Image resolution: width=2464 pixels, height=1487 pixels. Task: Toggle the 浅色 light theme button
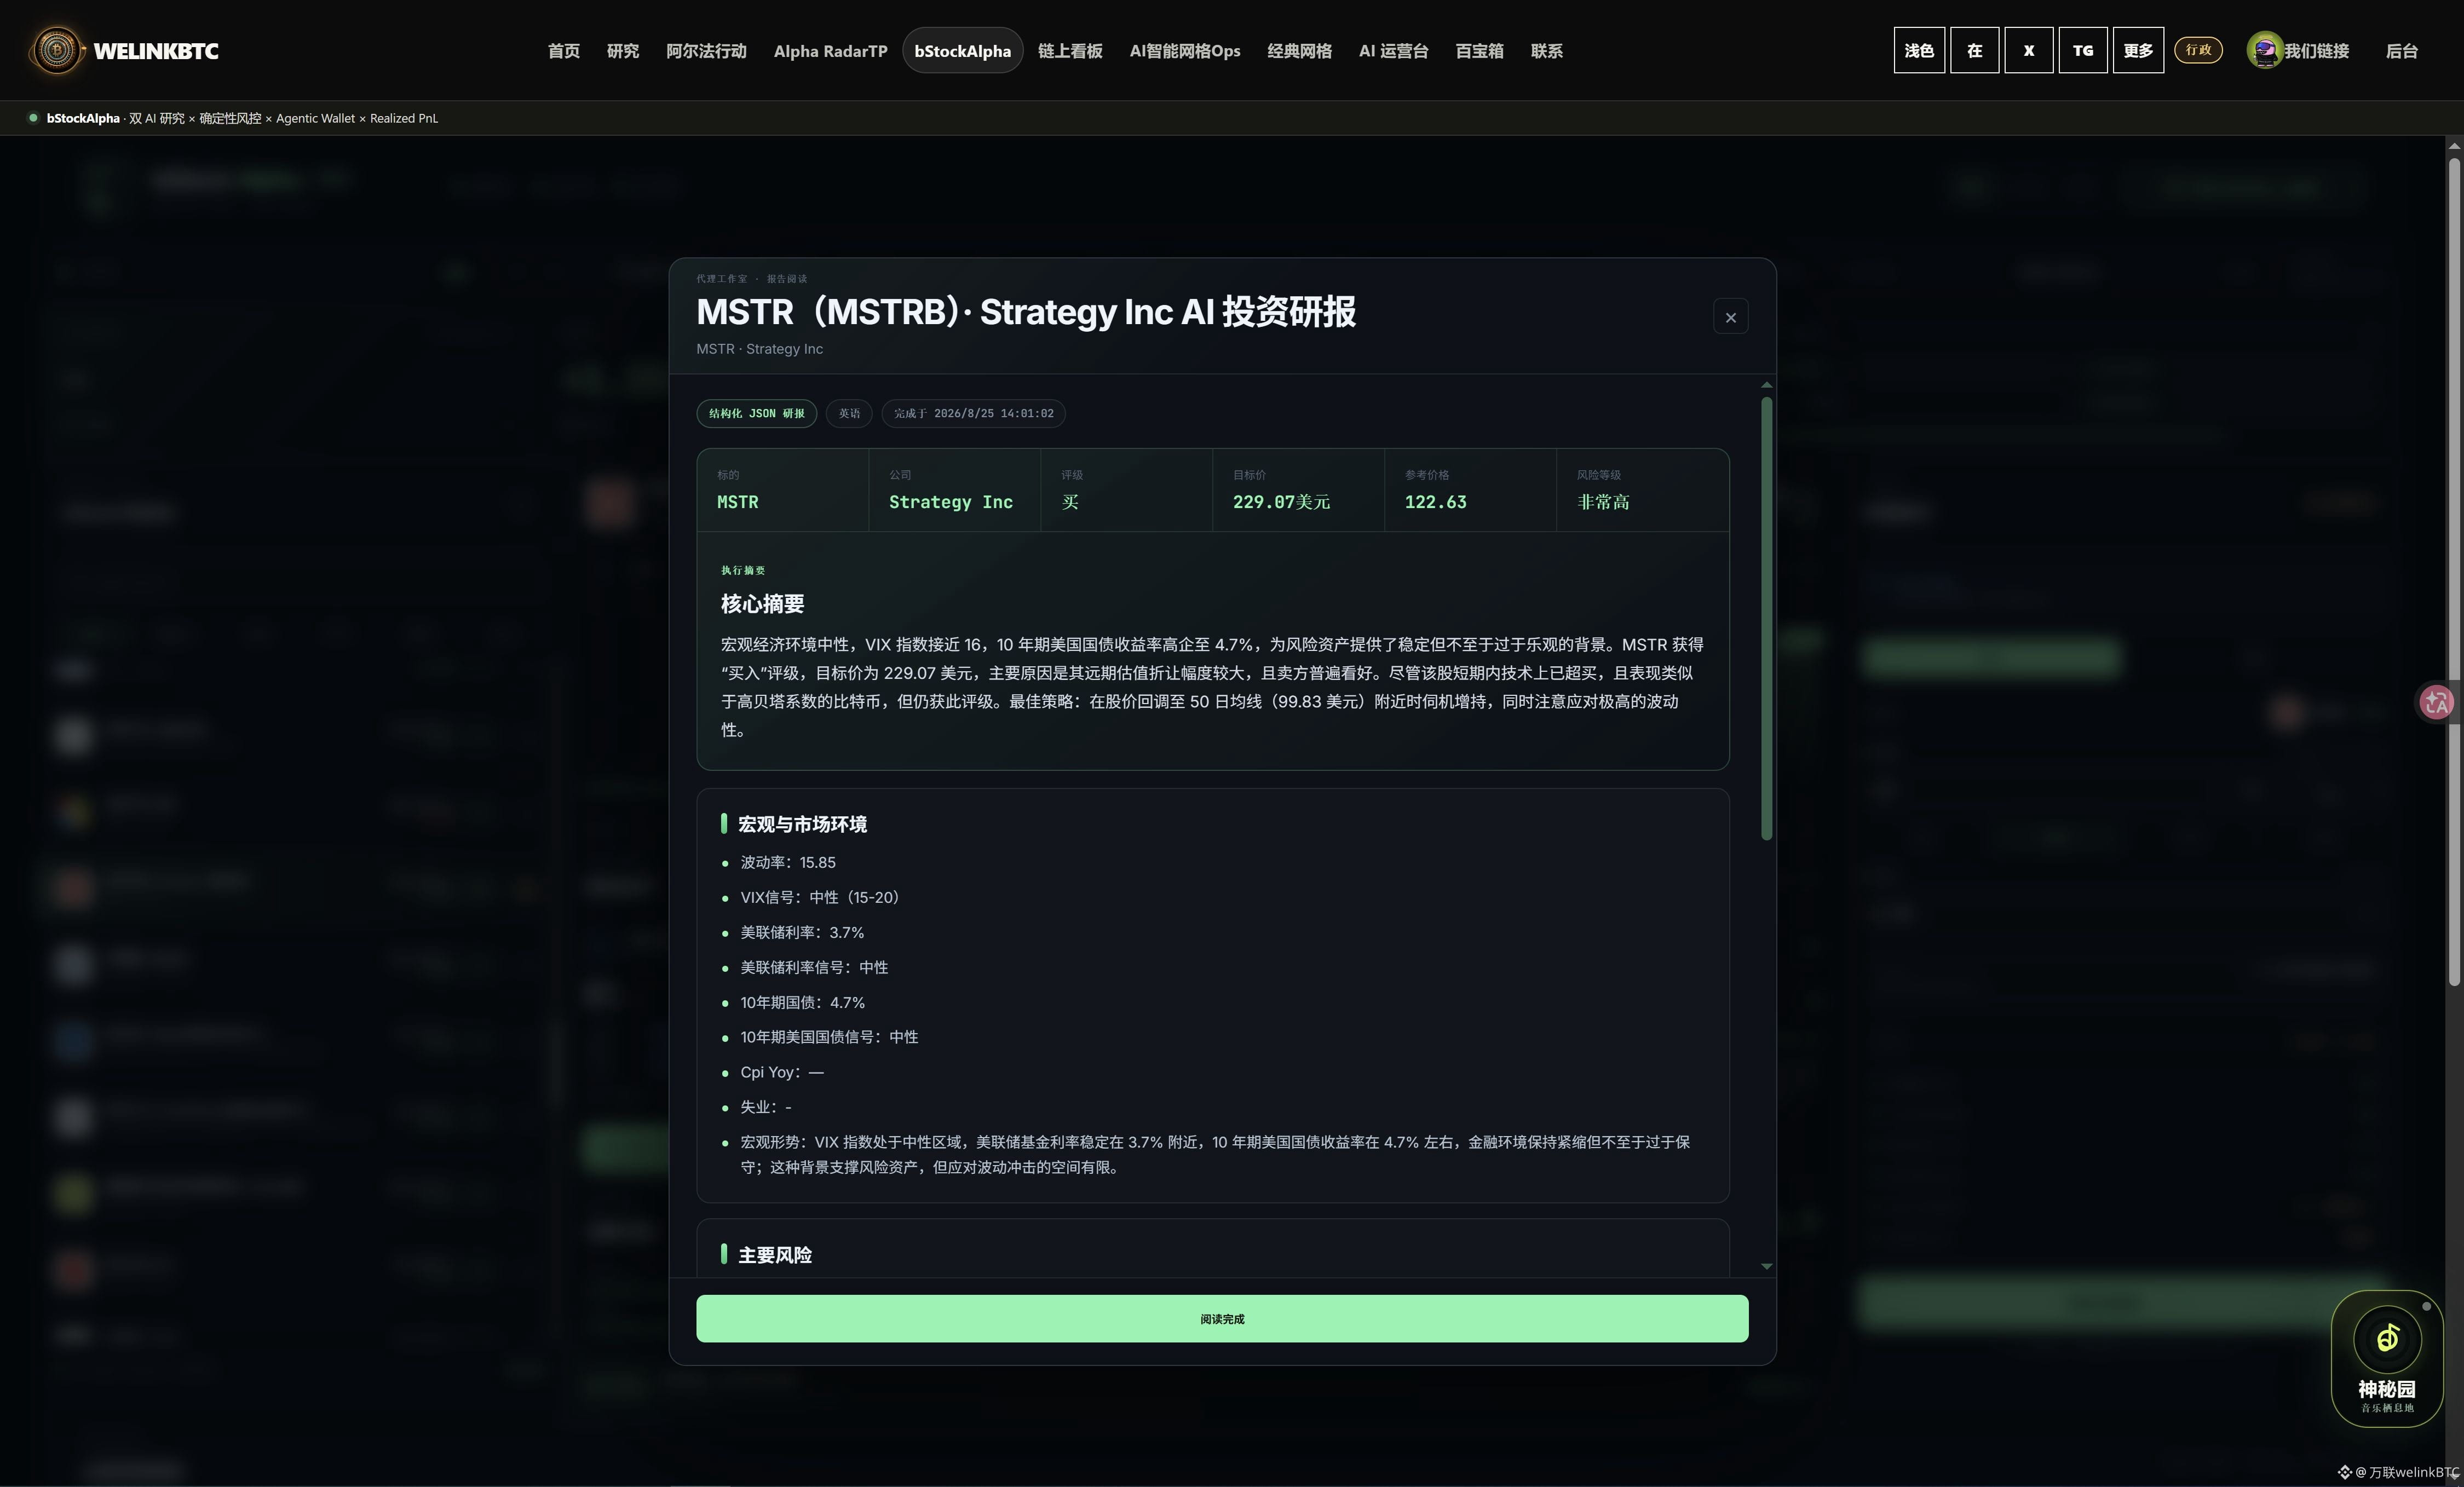click(1919, 50)
